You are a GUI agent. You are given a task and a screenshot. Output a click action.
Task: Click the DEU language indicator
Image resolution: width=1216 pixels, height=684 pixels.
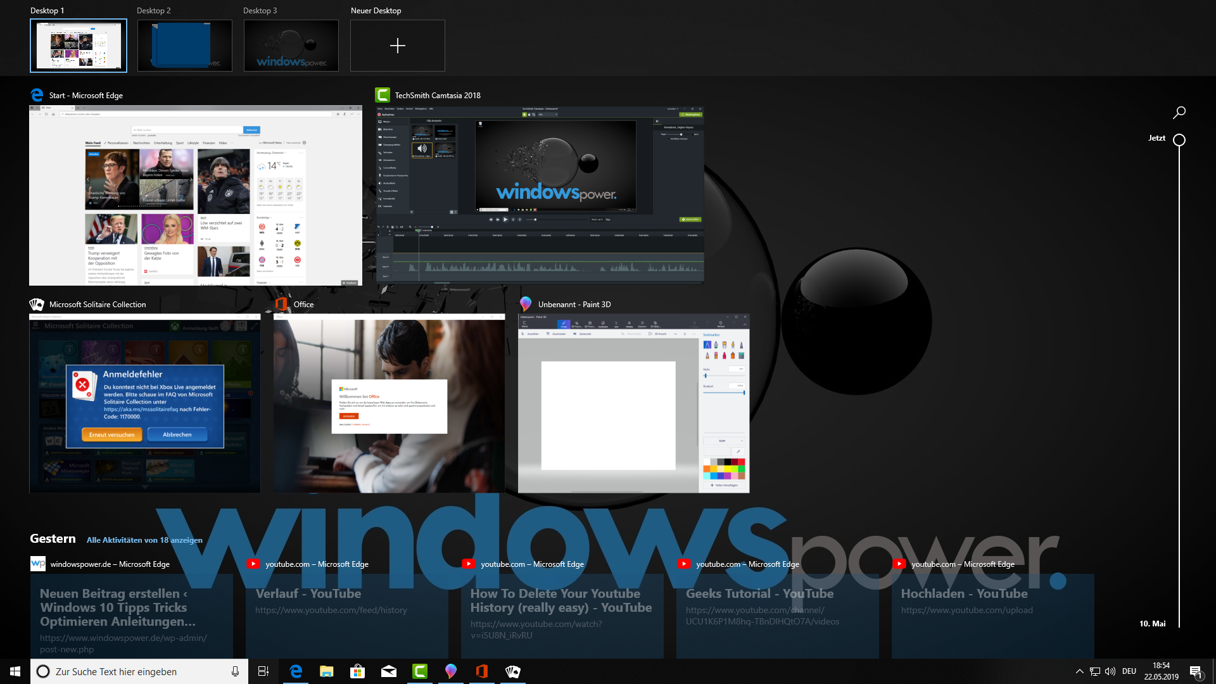tap(1129, 671)
